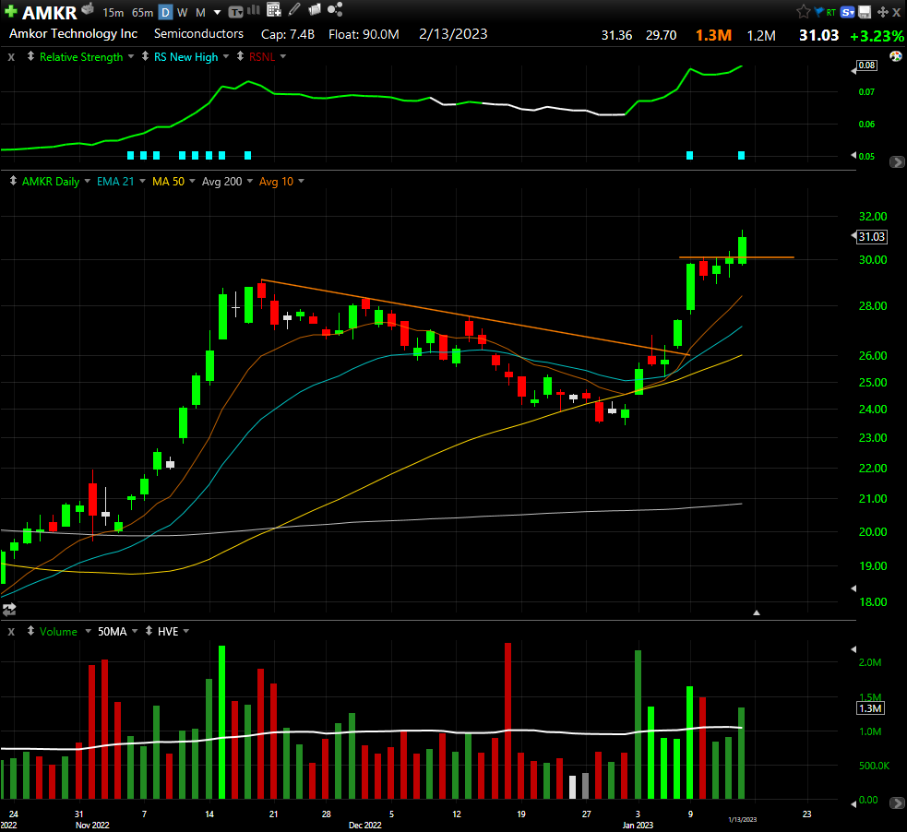Open the text tool T dropdown icon
Image resolution: width=907 pixels, height=832 pixels.
click(x=235, y=12)
